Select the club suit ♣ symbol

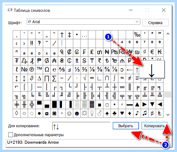[114, 113]
